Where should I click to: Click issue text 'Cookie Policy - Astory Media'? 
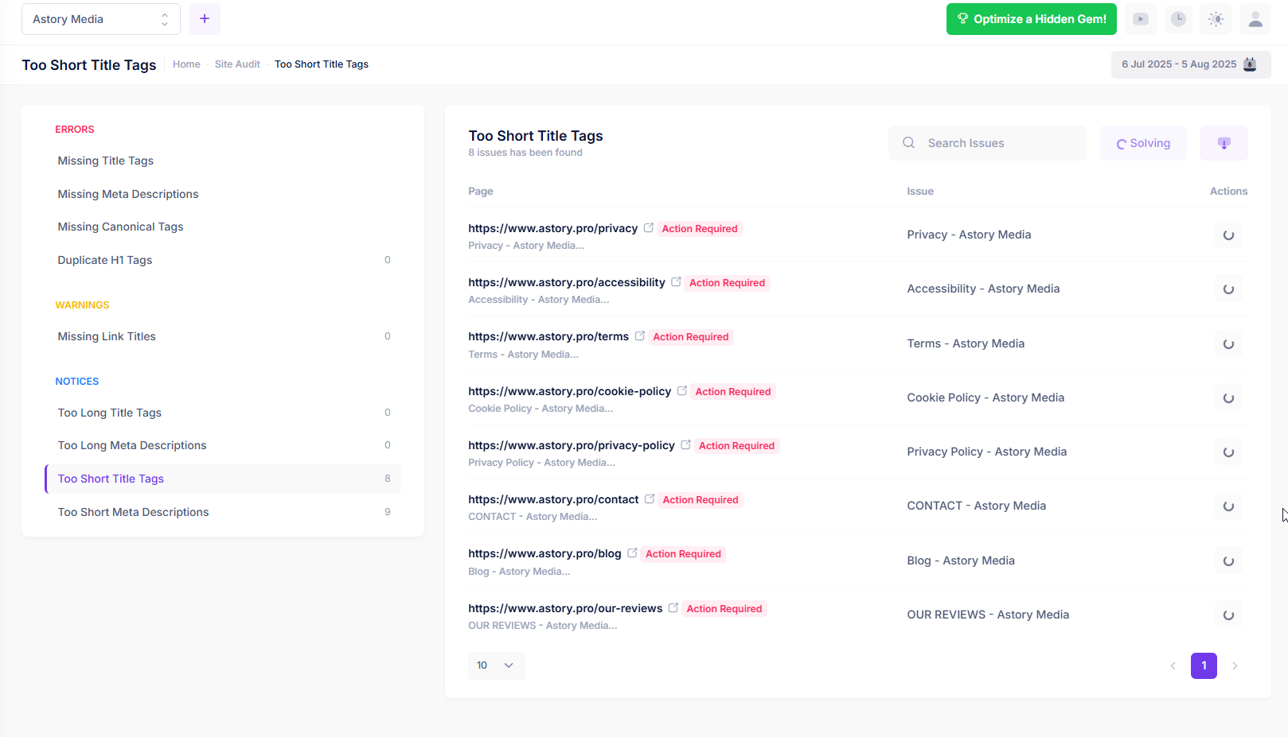986,398
